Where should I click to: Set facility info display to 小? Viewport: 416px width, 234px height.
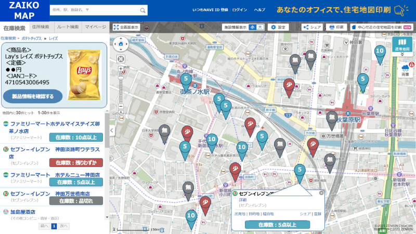pyautogui.click(x=252, y=27)
